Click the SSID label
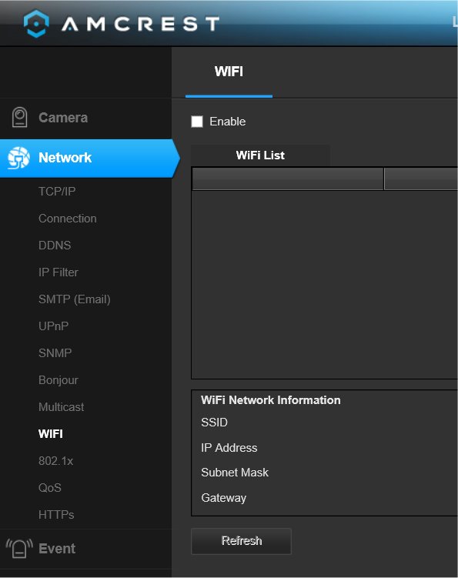This screenshot has height=578, width=458. [214, 423]
